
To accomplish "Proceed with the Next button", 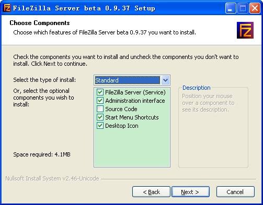I will pos(190,192).
